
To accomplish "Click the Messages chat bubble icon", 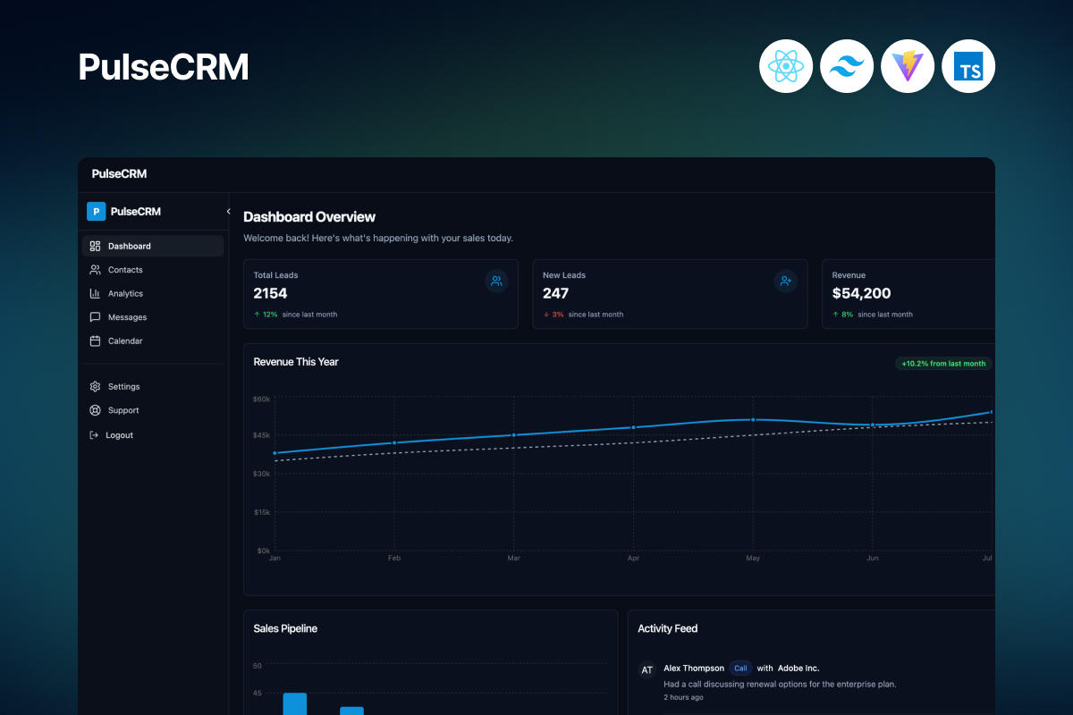I will [96, 316].
